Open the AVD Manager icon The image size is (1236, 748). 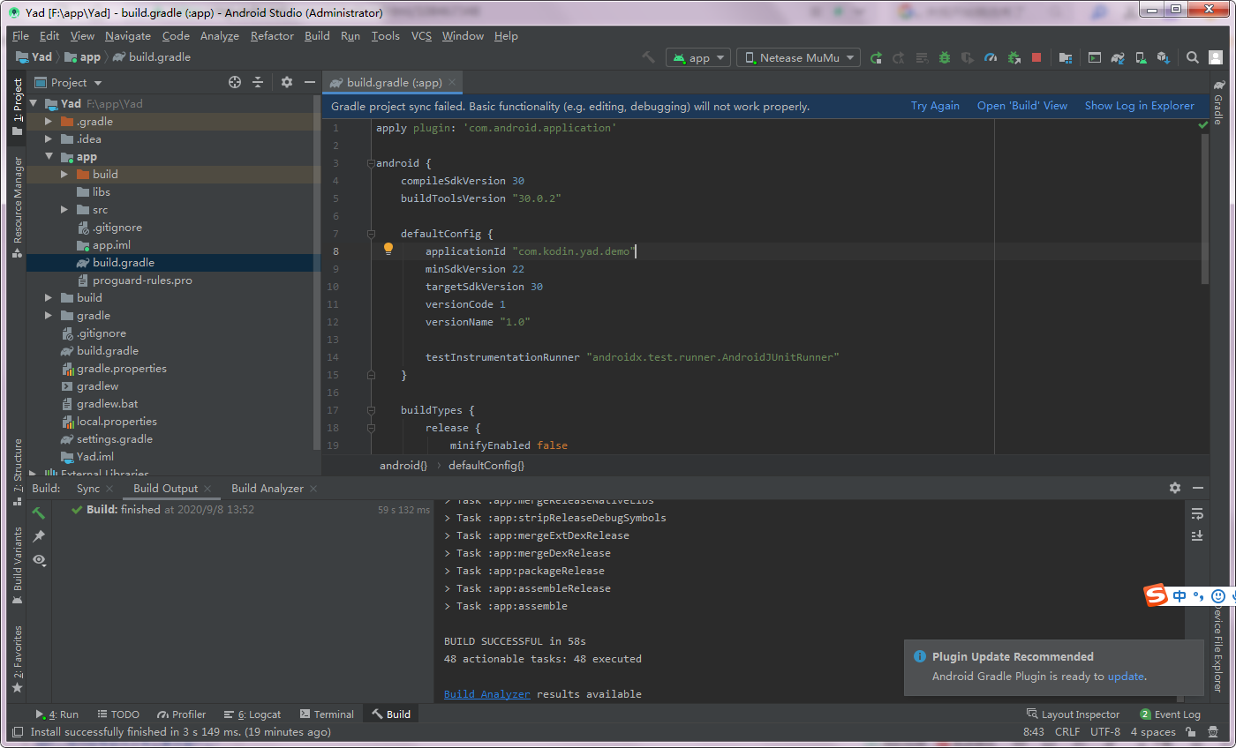1141,57
